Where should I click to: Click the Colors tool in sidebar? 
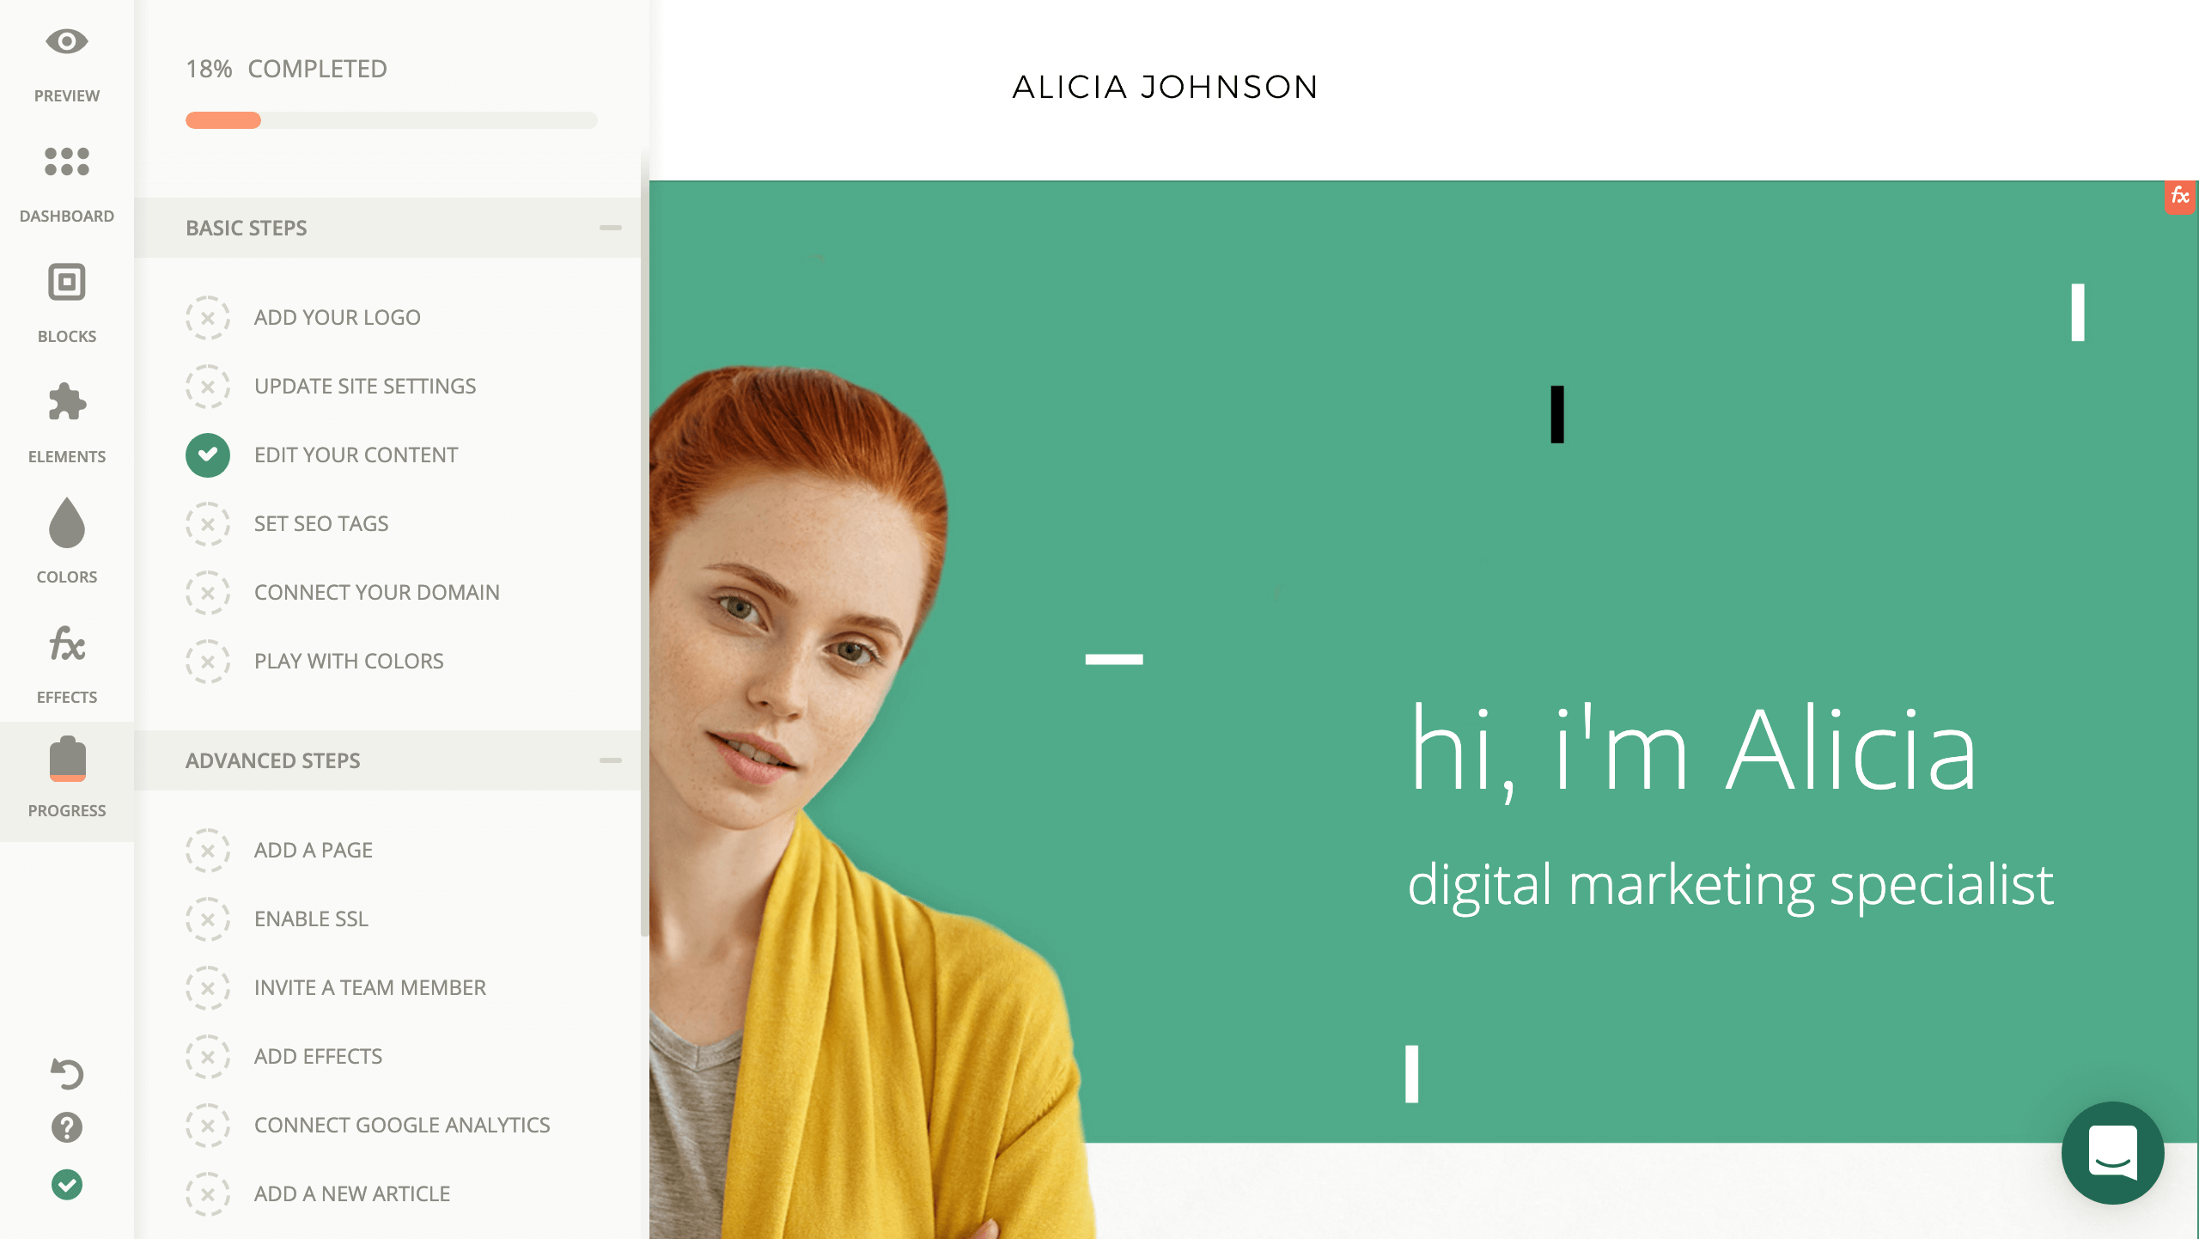(66, 541)
